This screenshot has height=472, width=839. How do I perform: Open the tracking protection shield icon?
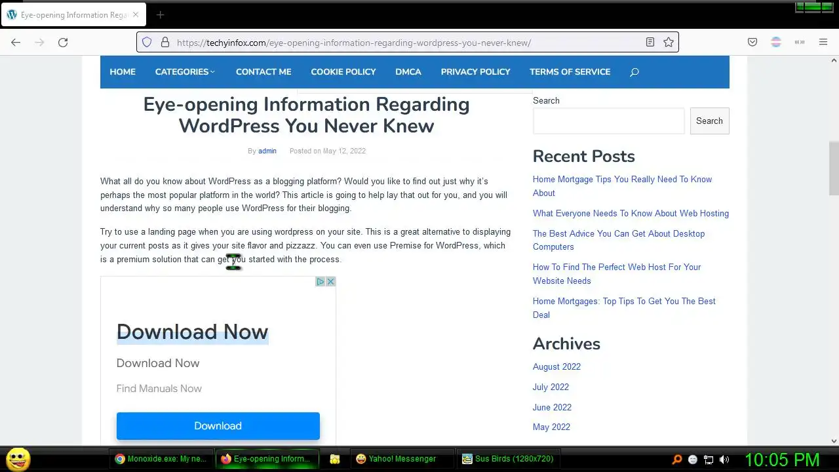click(147, 42)
